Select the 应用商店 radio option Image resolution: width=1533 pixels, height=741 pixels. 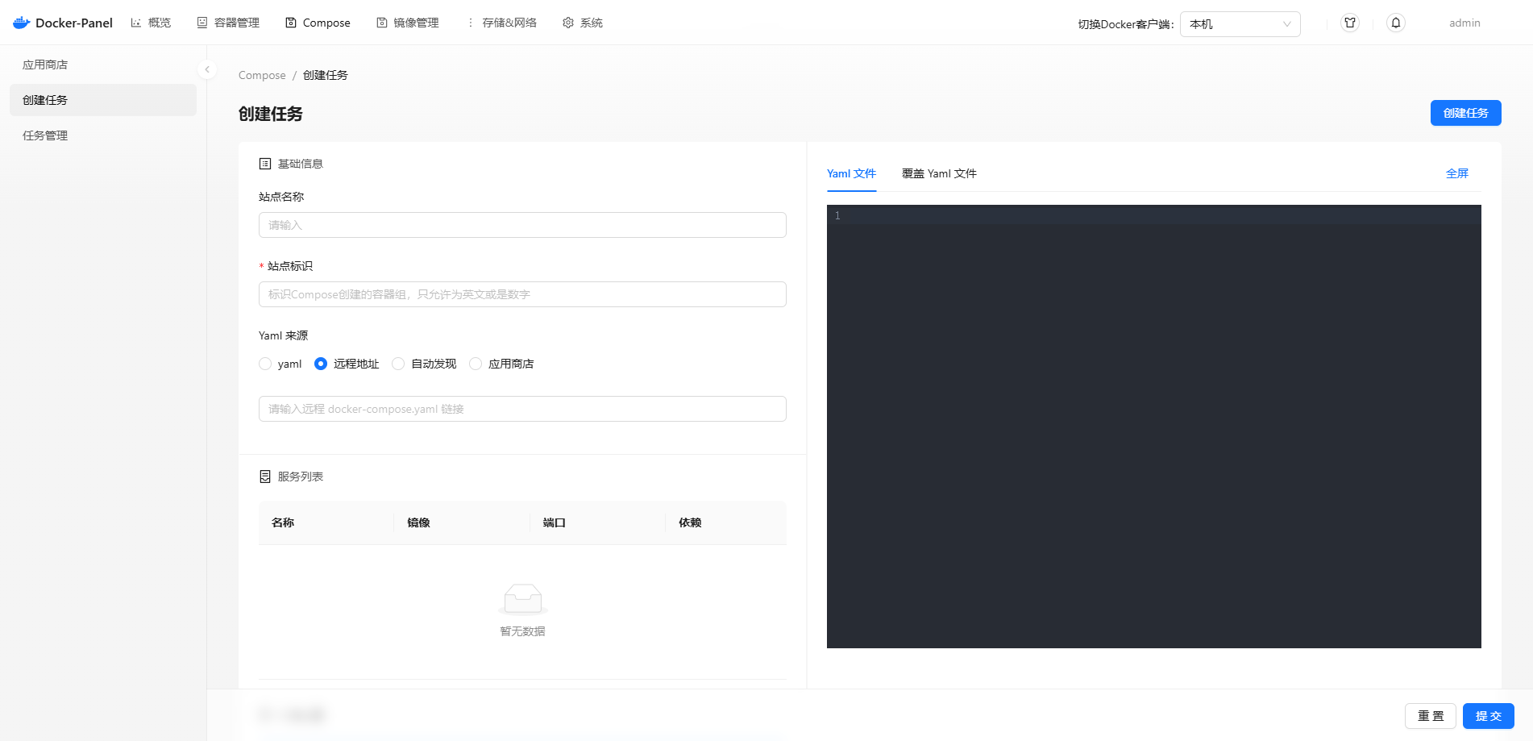click(476, 364)
